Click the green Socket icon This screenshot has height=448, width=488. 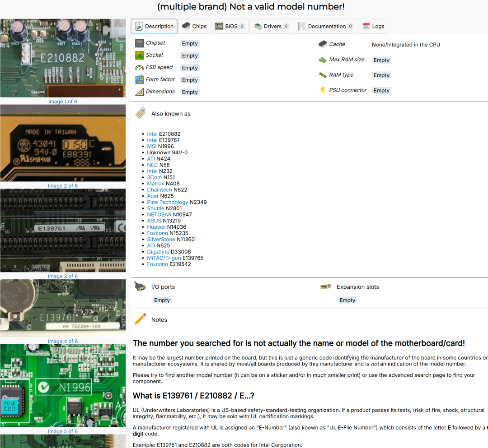[x=139, y=55]
